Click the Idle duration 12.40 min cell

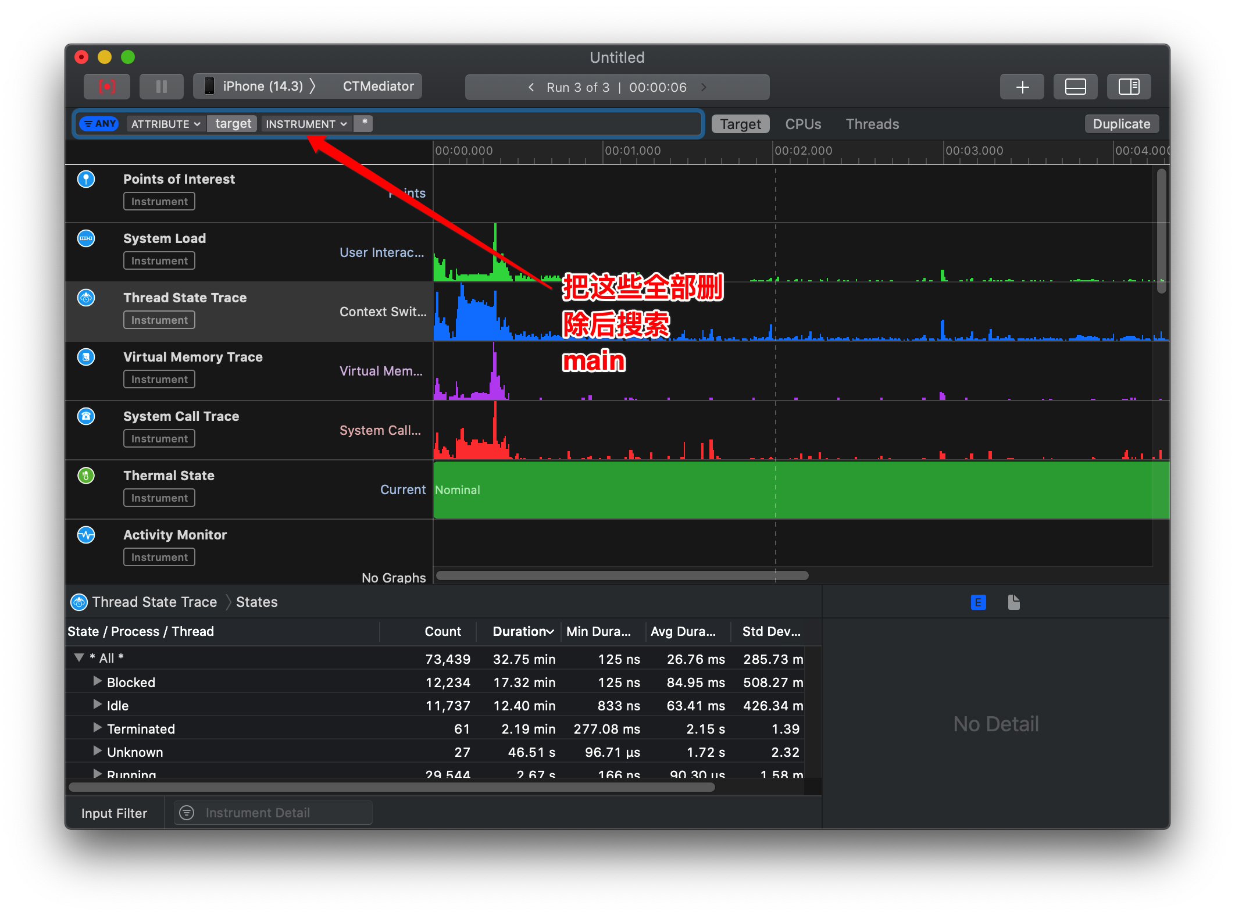tap(524, 706)
